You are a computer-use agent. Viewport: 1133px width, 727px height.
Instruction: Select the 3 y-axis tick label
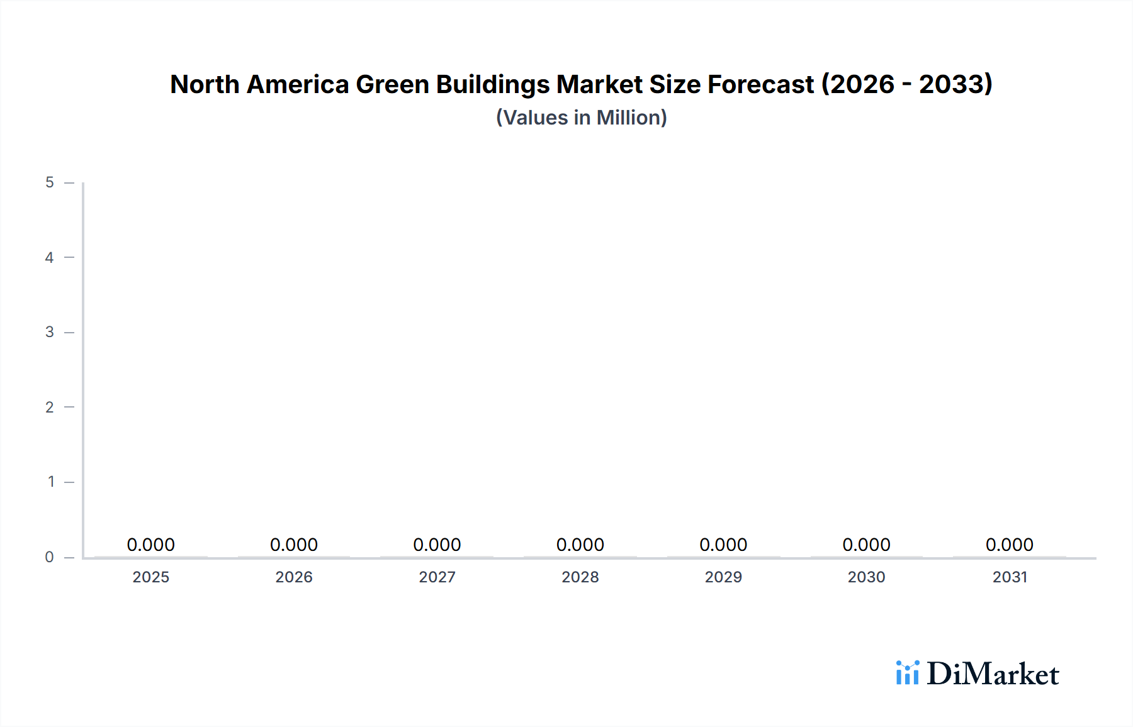(x=49, y=331)
